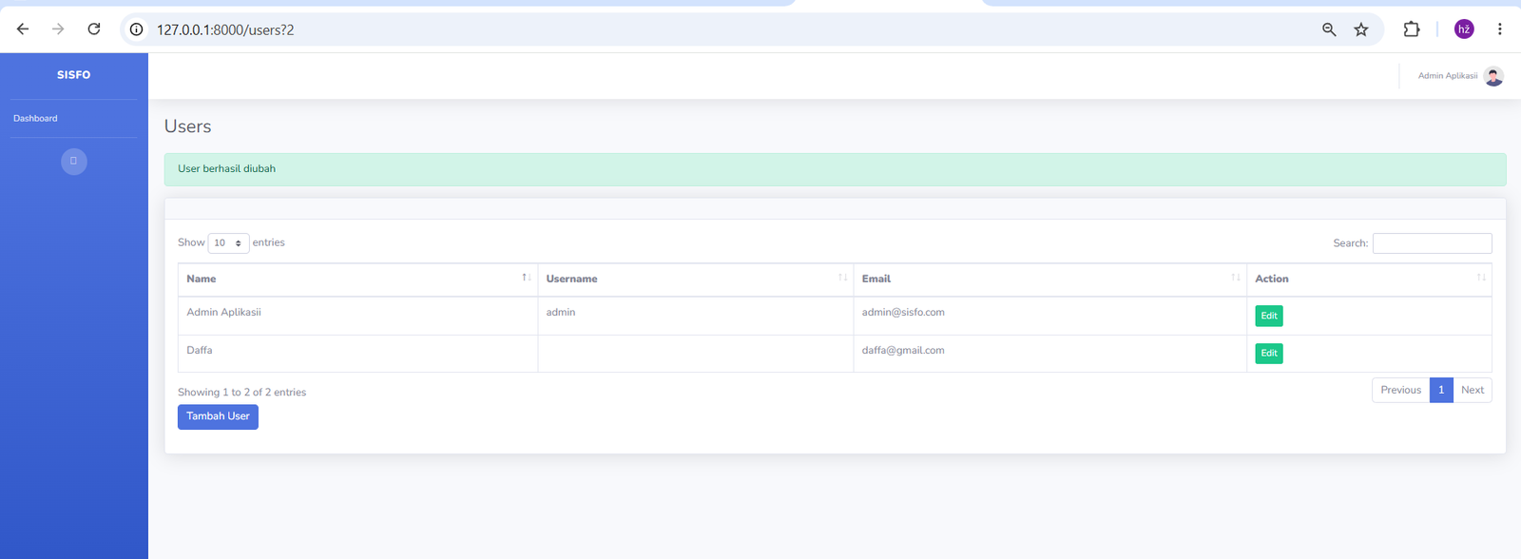This screenshot has height=559, width=1521.
Task: Go forward with the browser forward arrow
Action: [x=58, y=29]
